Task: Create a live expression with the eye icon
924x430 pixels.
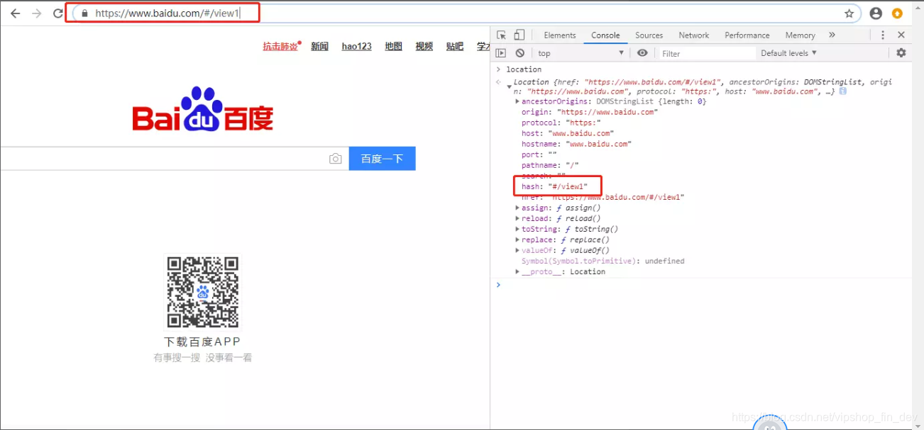Action: (642, 53)
